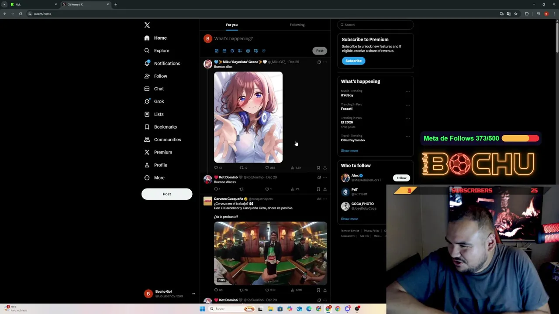Open Bocho Gol account switcher menu
The image size is (559, 314).
click(x=193, y=294)
